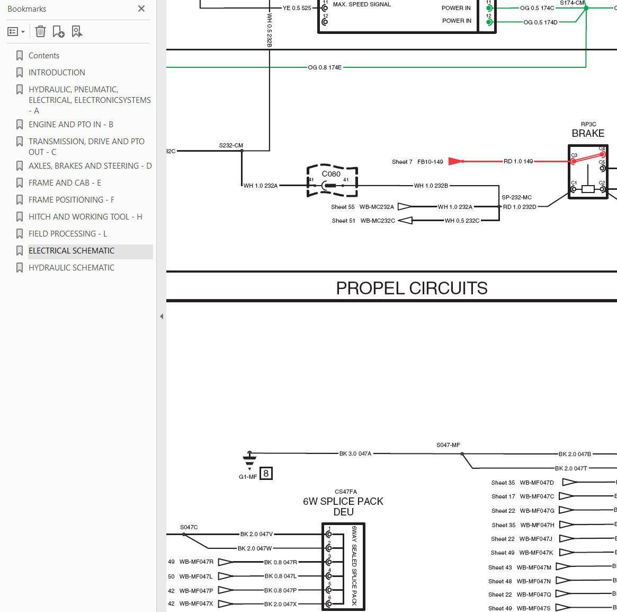Click the C080 connector symbol
Image resolution: width=617 pixels, height=612 pixels.
(x=332, y=181)
